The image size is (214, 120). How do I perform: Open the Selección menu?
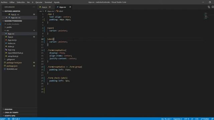21,2
